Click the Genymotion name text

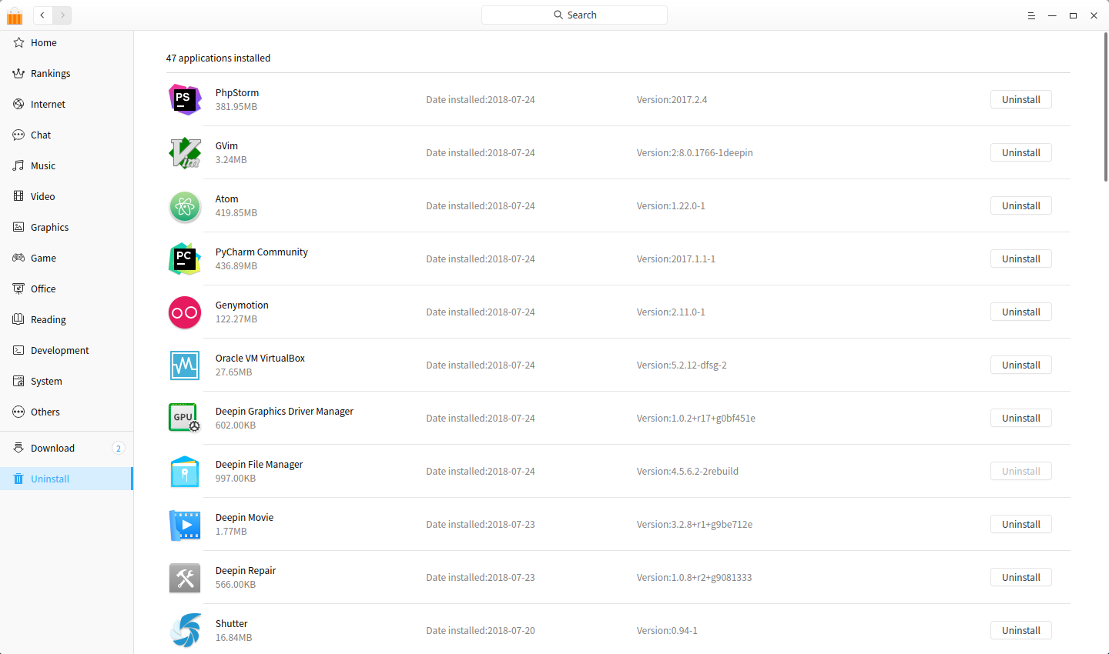(242, 305)
